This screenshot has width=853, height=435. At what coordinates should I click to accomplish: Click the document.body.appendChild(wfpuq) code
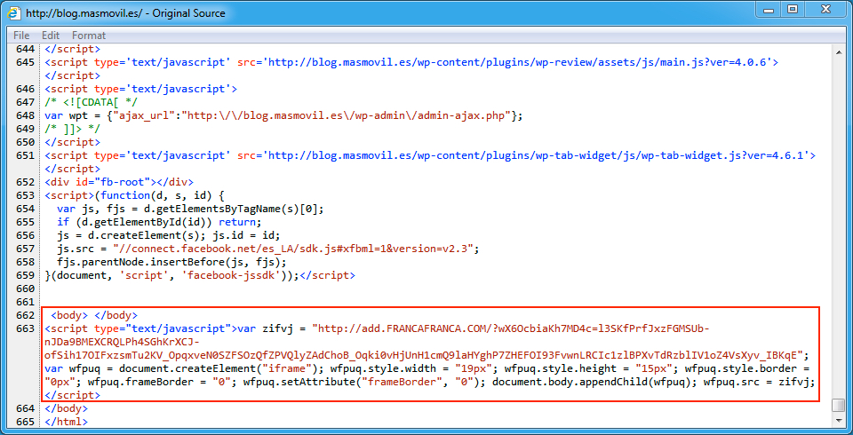click(x=594, y=382)
